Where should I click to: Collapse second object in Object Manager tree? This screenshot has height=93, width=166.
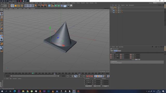point(112,9)
